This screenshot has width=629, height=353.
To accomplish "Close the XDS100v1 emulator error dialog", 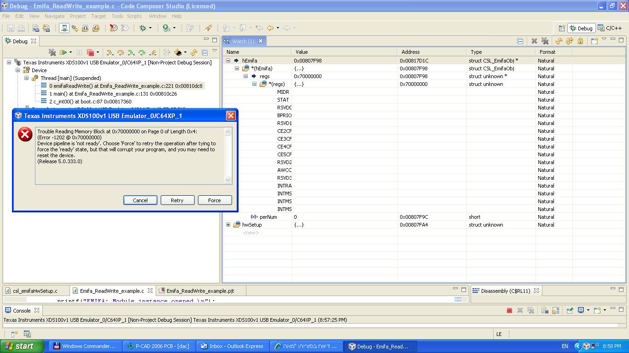I will (231, 116).
